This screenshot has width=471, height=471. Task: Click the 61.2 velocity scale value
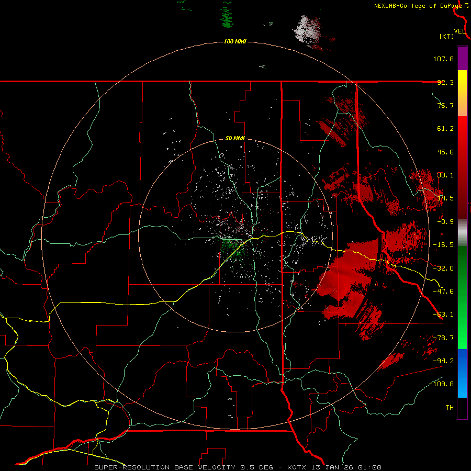click(x=445, y=129)
